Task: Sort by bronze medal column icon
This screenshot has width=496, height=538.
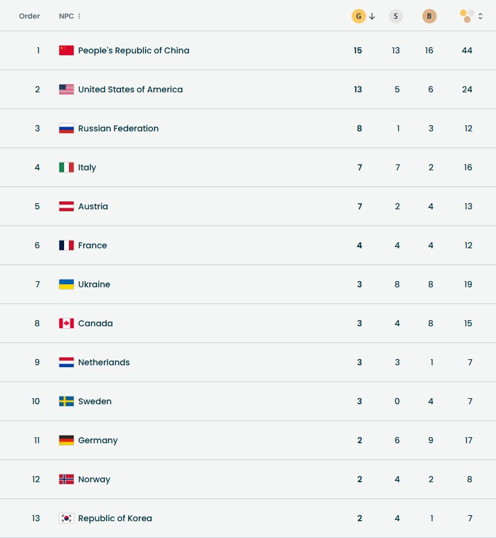Action: (429, 16)
